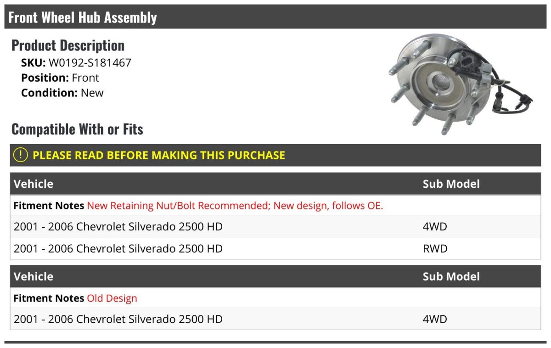Click the Product Description heading
The width and height of the screenshot is (551, 348).
(x=67, y=45)
